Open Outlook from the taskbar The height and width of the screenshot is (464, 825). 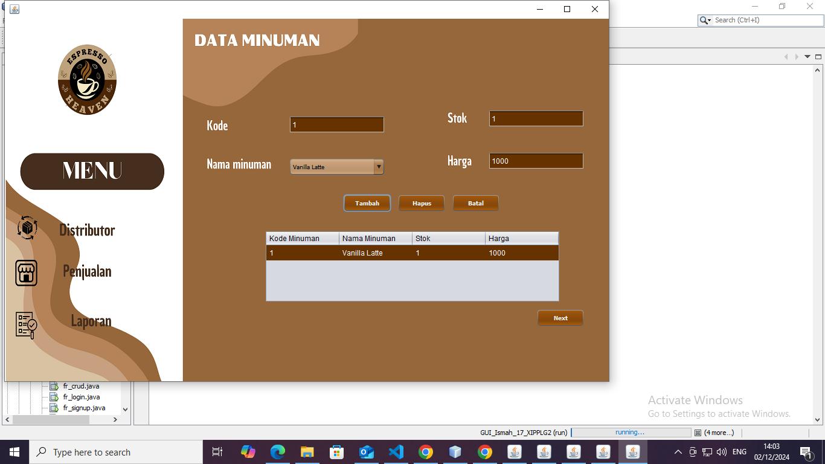tap(367, 452)
